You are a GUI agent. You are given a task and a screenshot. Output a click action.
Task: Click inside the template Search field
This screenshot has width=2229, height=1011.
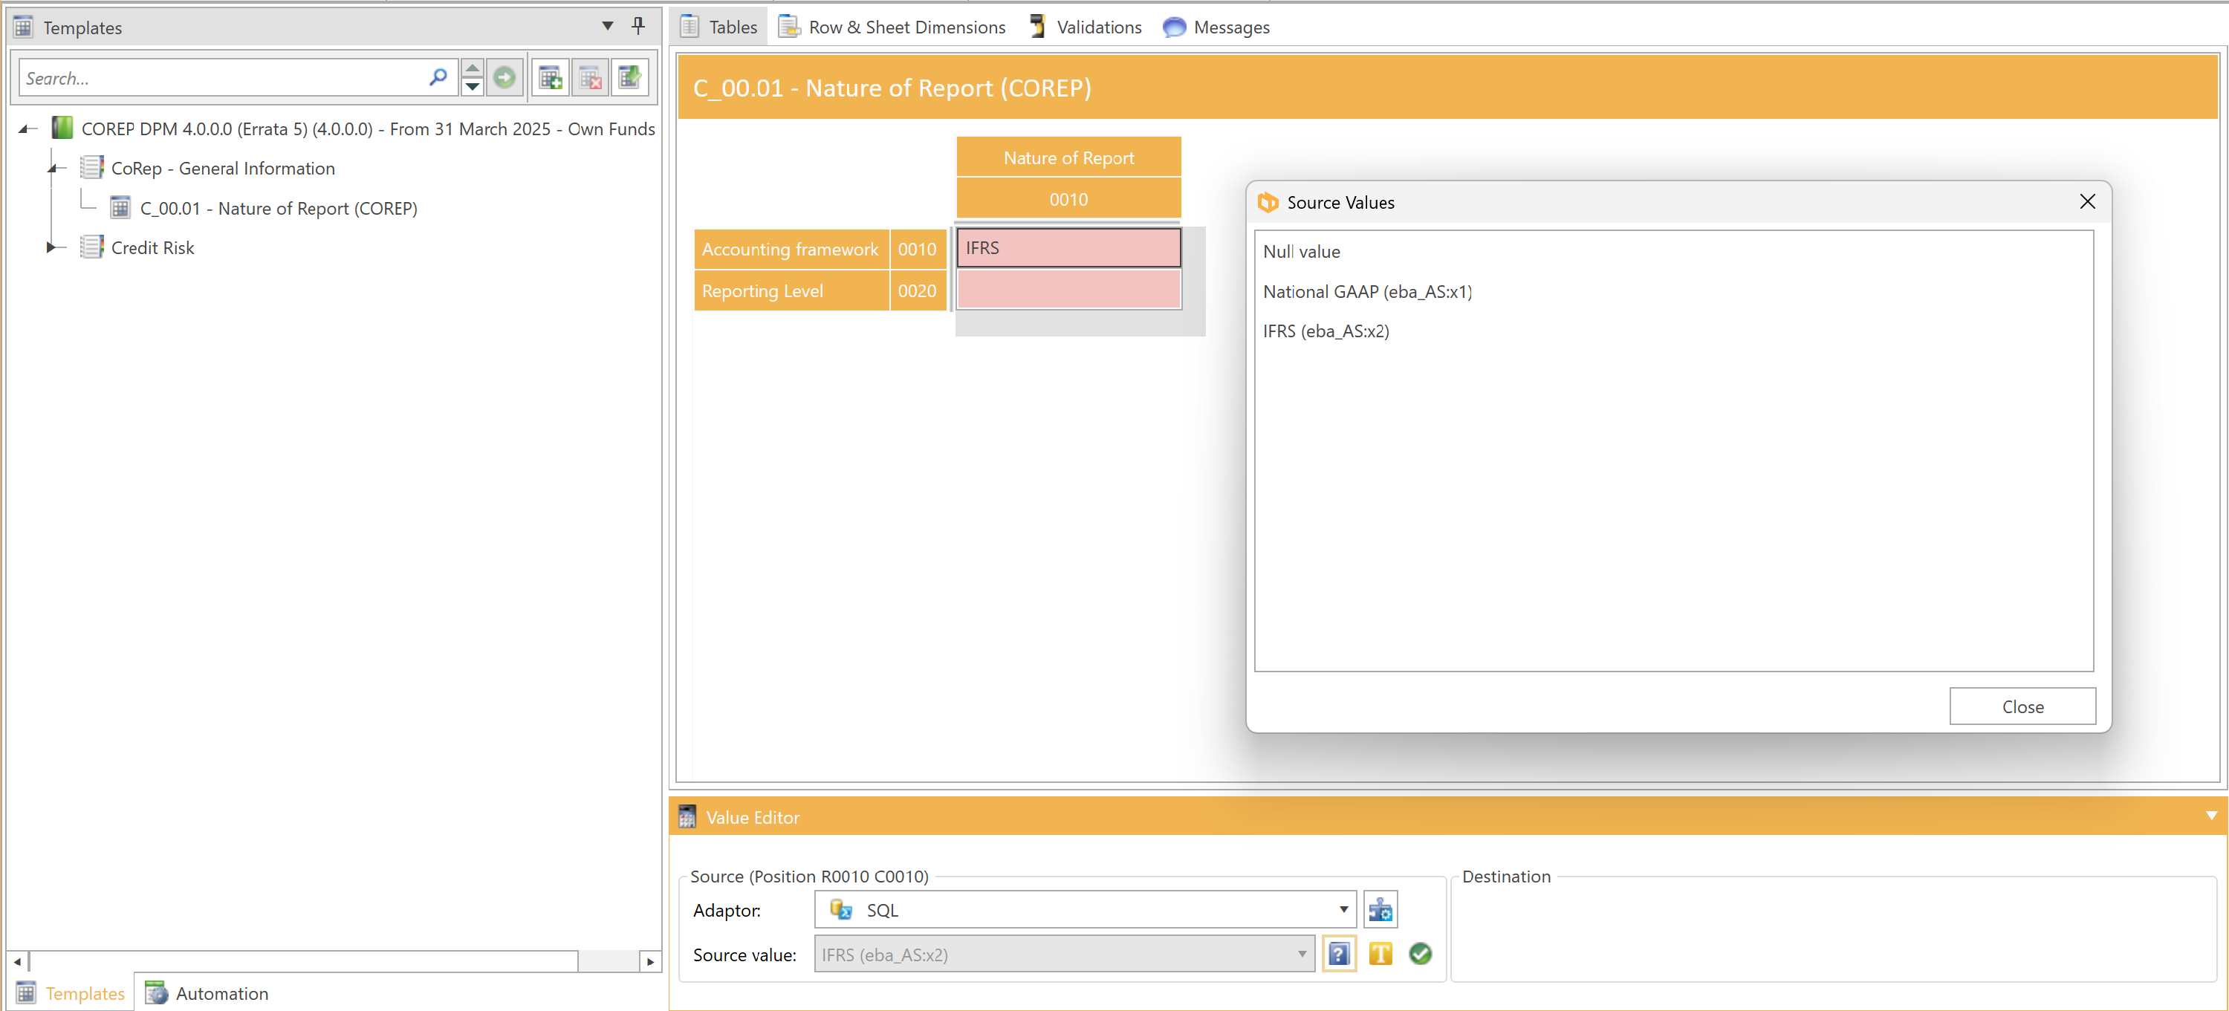click(x=221, y=78)
